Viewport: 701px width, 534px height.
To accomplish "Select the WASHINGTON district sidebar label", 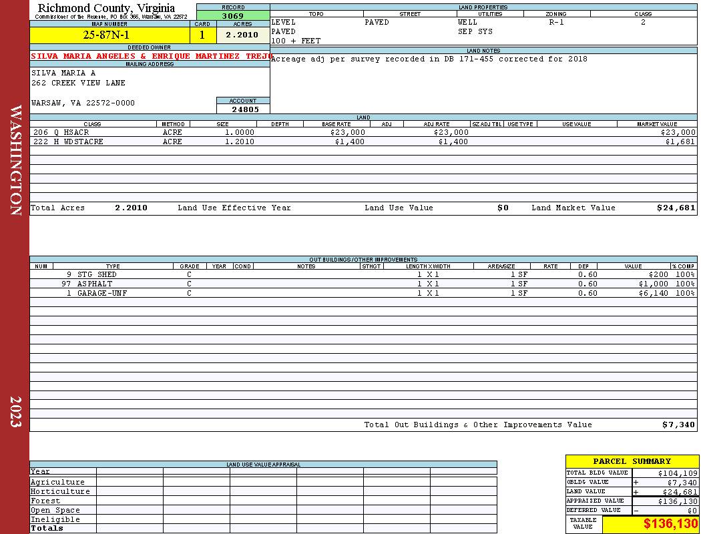I will point(15,161).
